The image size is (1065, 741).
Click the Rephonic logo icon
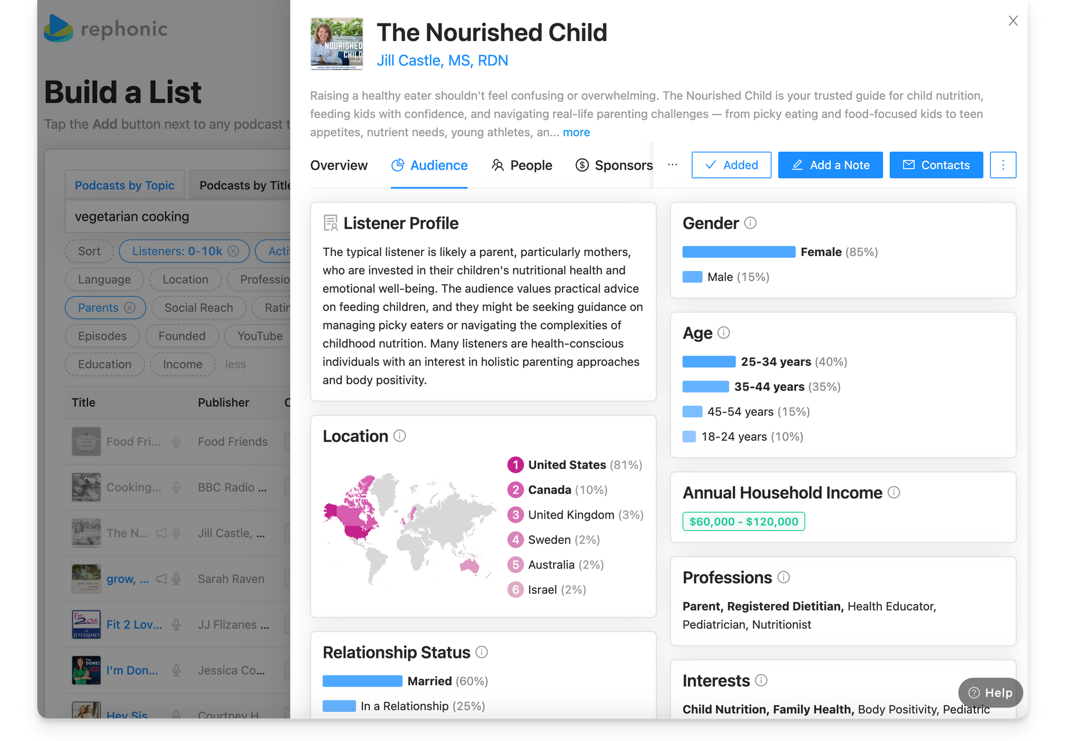(x=59, y=29)
